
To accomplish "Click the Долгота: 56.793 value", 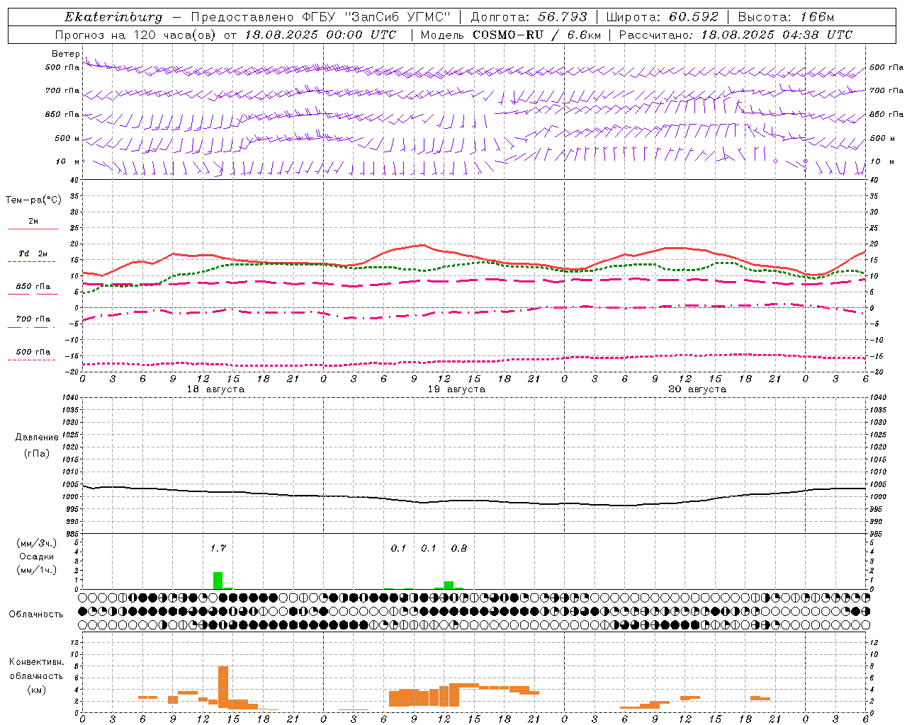I will point(529,17).
